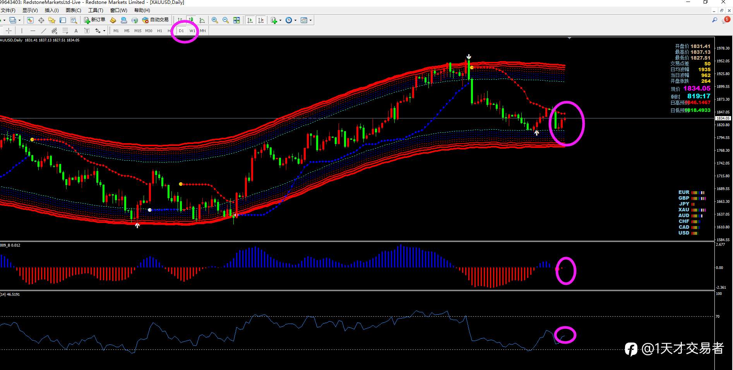Click the New Order (新订单) button
This screenshot has width=733, height=370.
click(x=95, y=20)
